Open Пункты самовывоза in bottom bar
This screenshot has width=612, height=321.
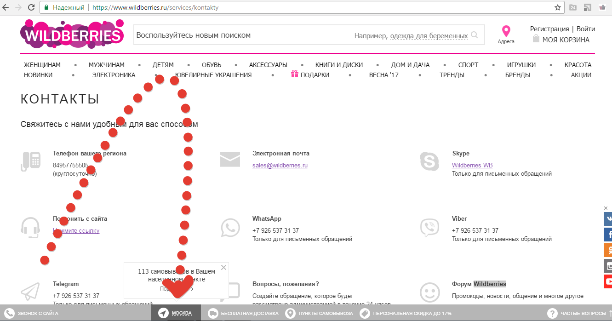[x=320, y=313]
